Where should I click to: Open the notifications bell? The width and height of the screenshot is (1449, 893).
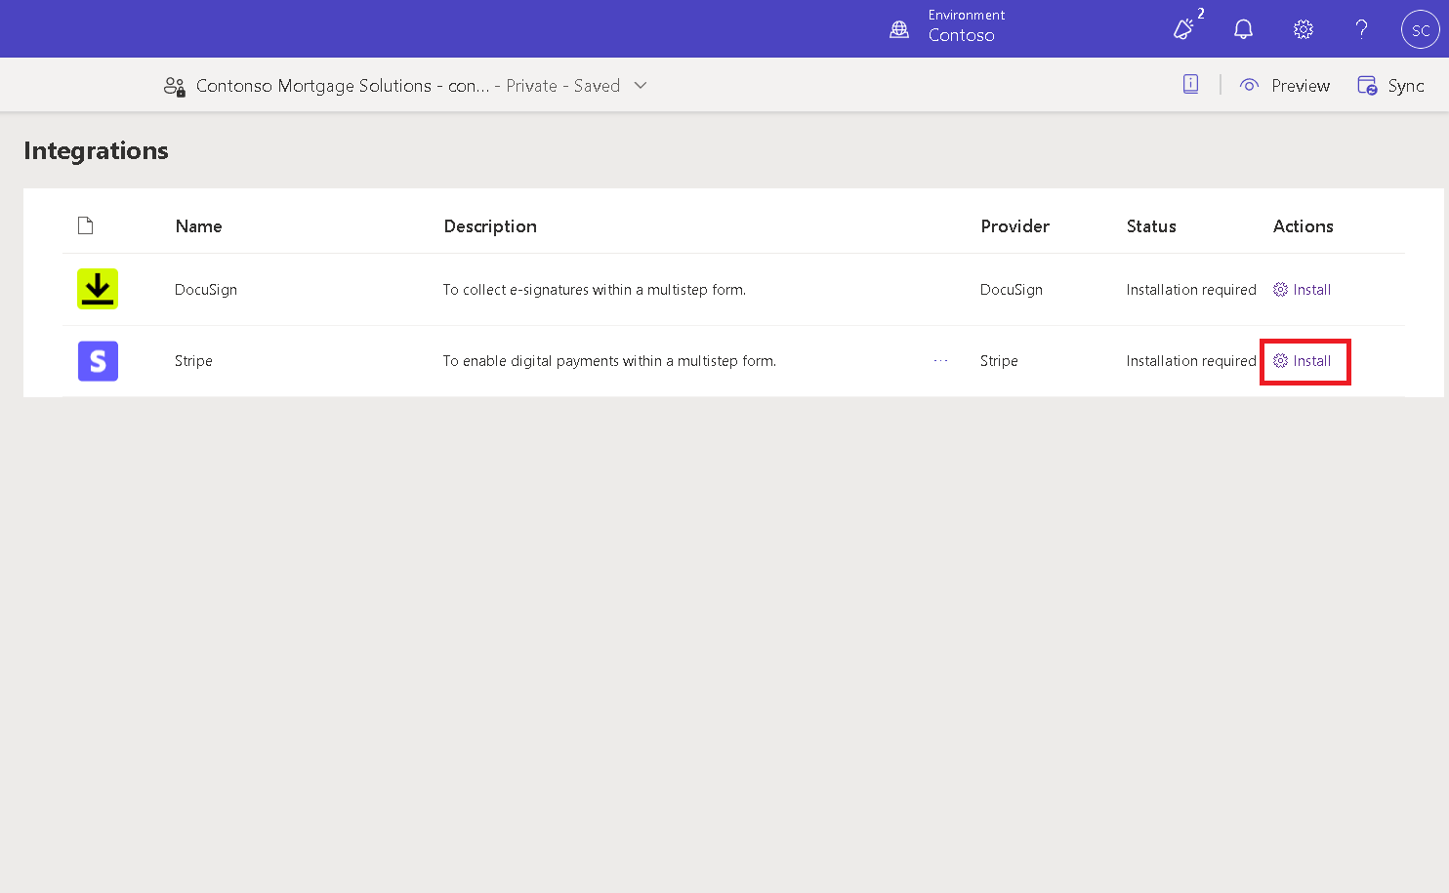tap(1243, 29)
